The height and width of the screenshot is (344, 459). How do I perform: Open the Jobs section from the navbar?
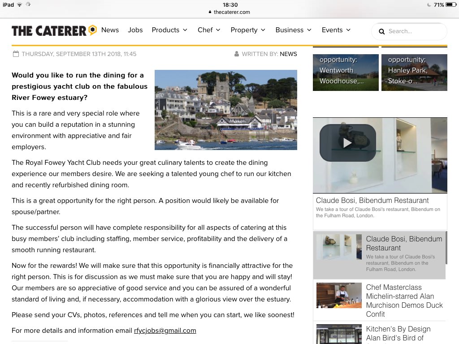pyautogui.click(x=135, y=30)
